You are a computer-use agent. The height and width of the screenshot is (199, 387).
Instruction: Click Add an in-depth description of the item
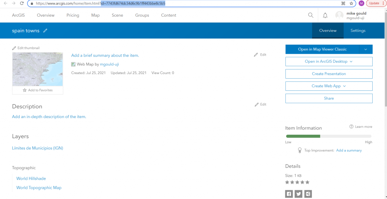coord(49,117)
